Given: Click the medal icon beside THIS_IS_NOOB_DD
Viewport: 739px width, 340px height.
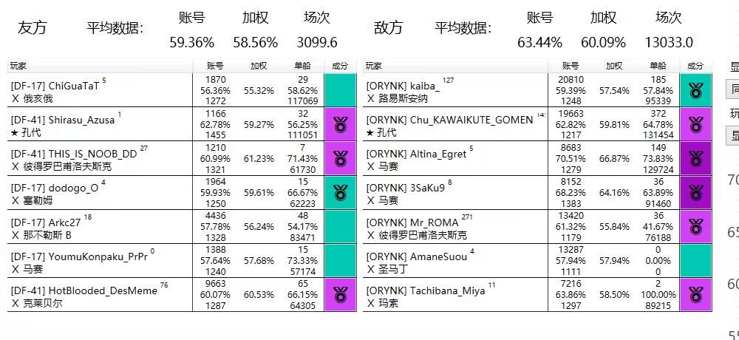Looking at the screenshot, I should point(340,159).
